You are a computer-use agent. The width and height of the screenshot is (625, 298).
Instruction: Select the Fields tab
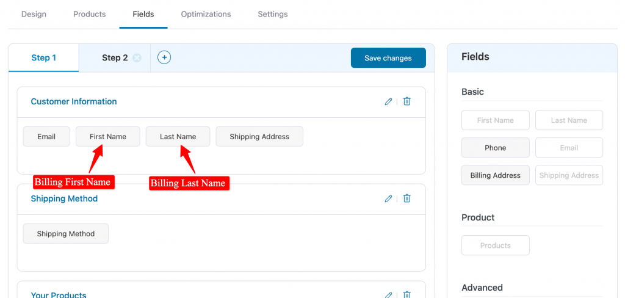[x=143, y=14]
